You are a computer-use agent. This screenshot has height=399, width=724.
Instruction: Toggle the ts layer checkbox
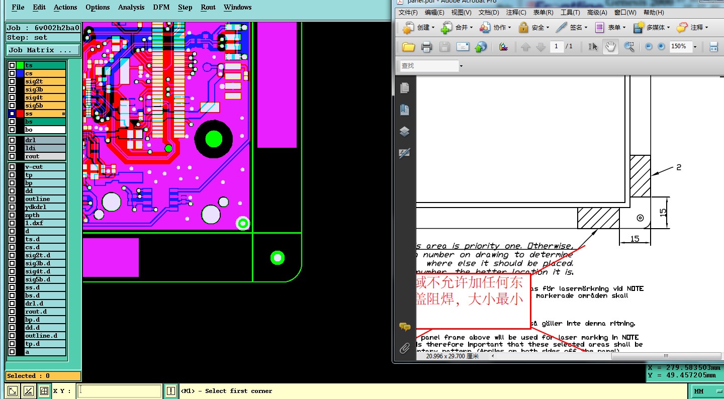pyautogui.click(x=12, y=65)
